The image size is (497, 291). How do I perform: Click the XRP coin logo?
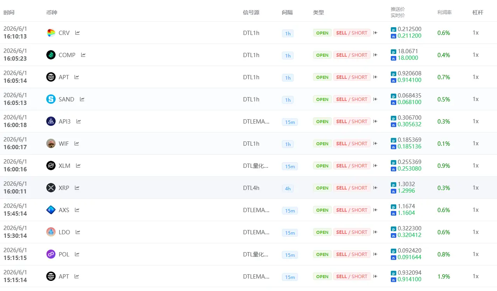tap(51, 188)
